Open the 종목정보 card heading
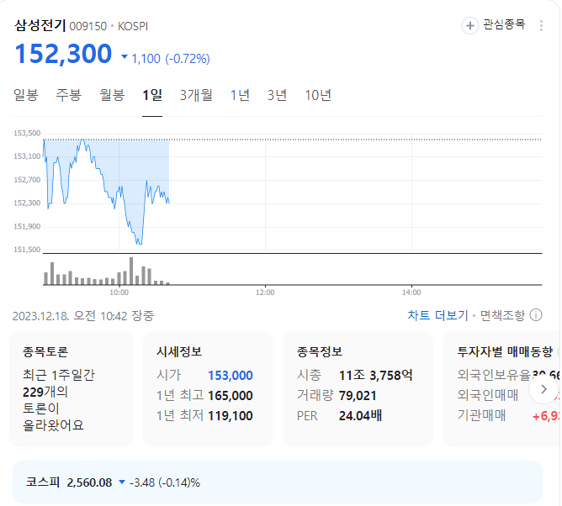This screenshot has width=562, height=506. [x=320, y=351]
